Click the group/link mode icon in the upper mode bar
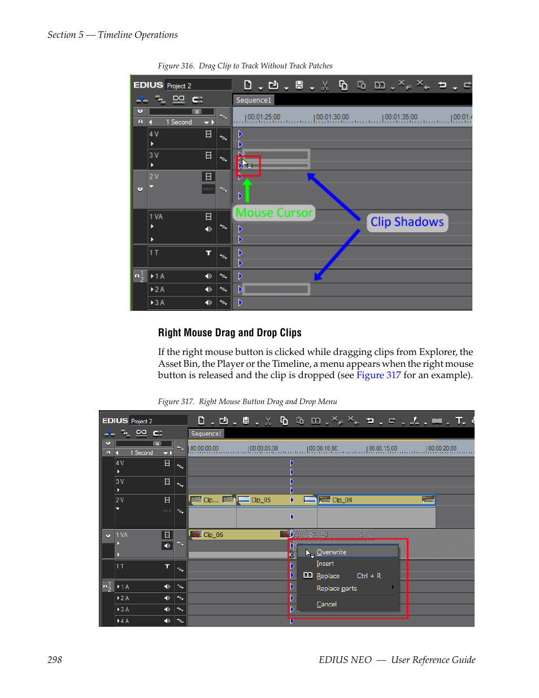Screen dimensions: 539x698 (x=179, y=99)
